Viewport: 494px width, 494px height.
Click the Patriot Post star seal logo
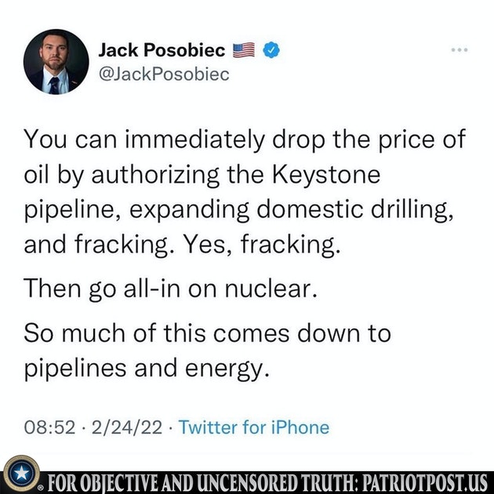pyautogui.click(x=21, y=473)
